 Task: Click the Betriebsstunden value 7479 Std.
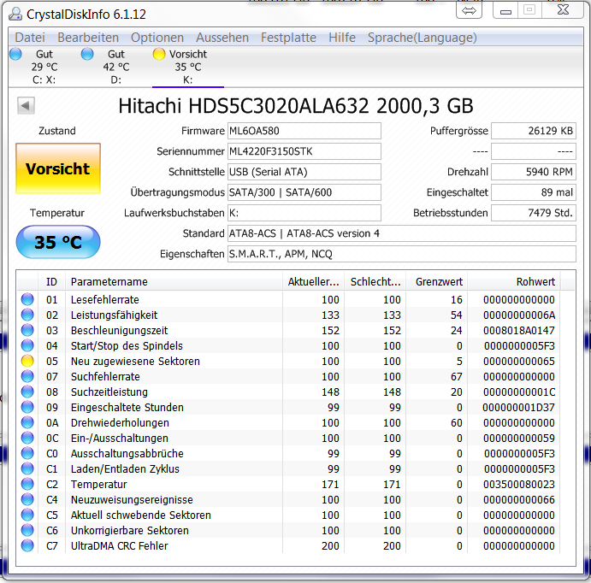click(534, 213)
